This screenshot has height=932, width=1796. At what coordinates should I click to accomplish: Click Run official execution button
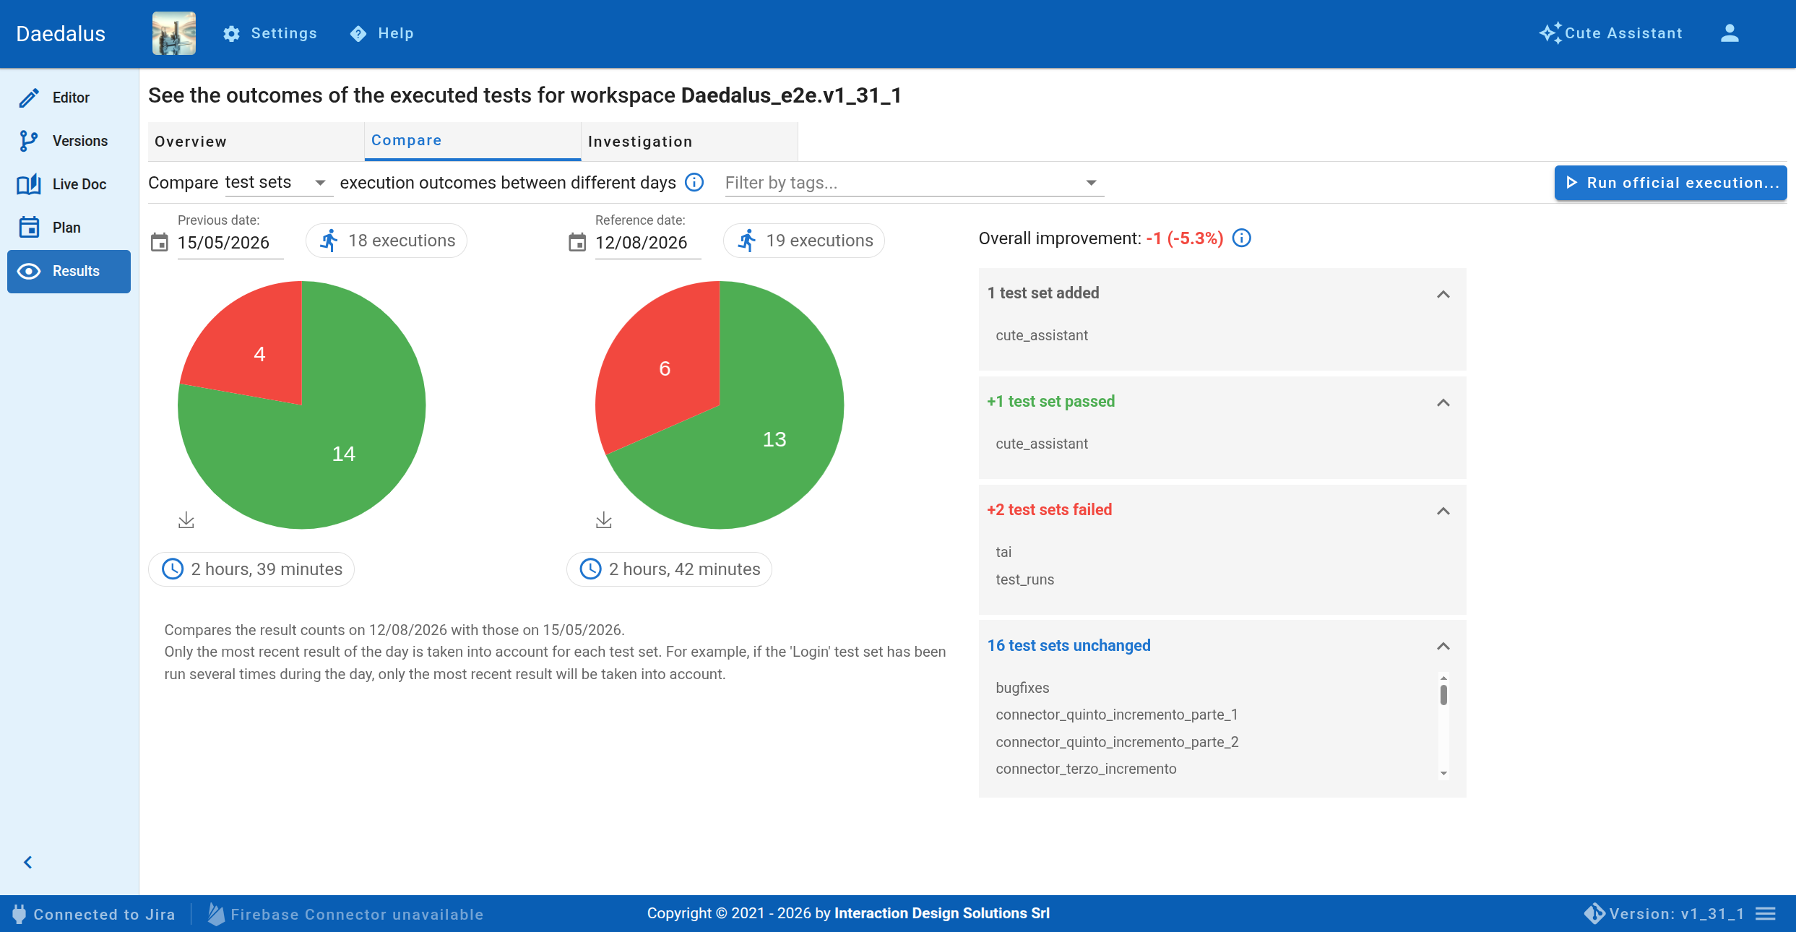pos(1670,183)
